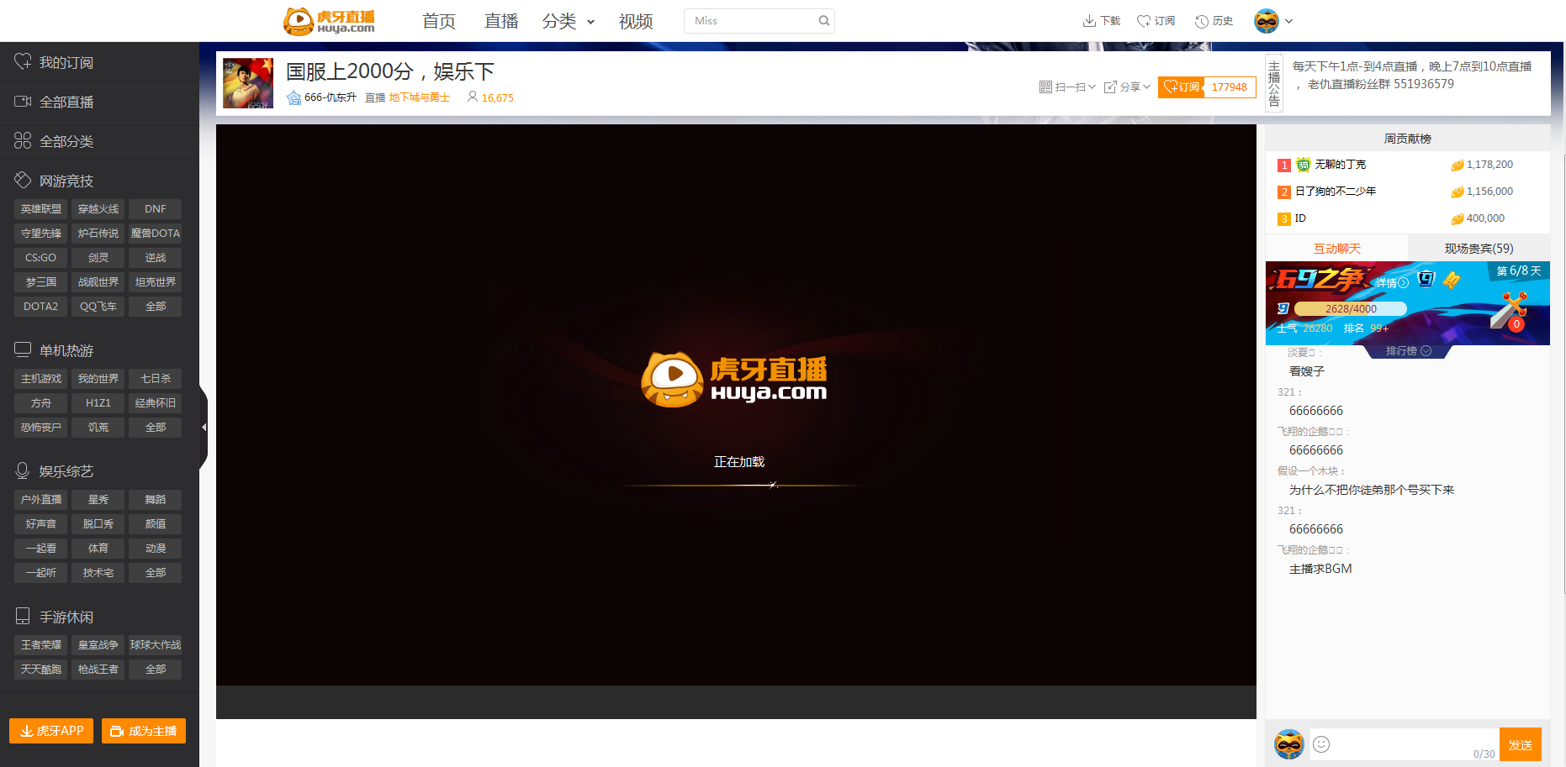Viewport: 1566px width, 767px height.
Task: Open the 魔兽DOTA category
Action: (156, 233)
